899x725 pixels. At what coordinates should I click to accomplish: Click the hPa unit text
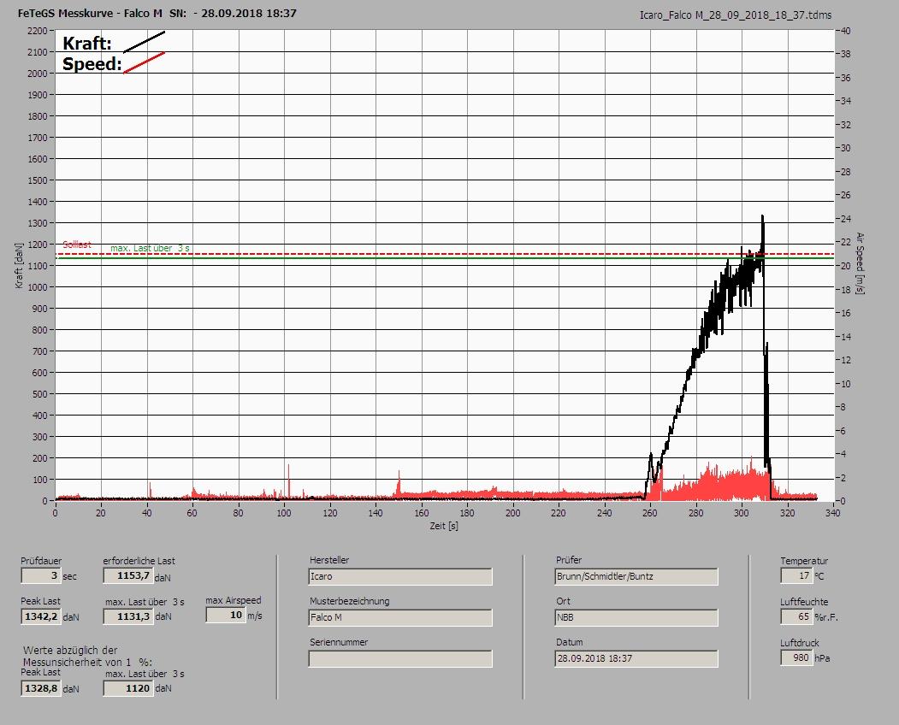pos(822,658)
